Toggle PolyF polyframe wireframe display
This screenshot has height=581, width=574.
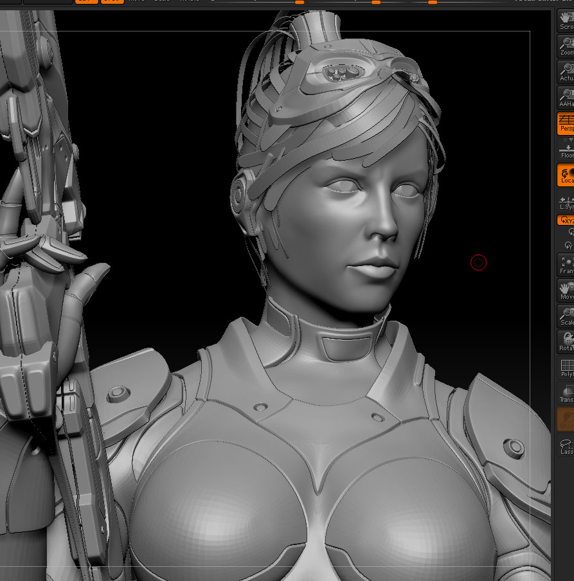(x=566, y=368)
